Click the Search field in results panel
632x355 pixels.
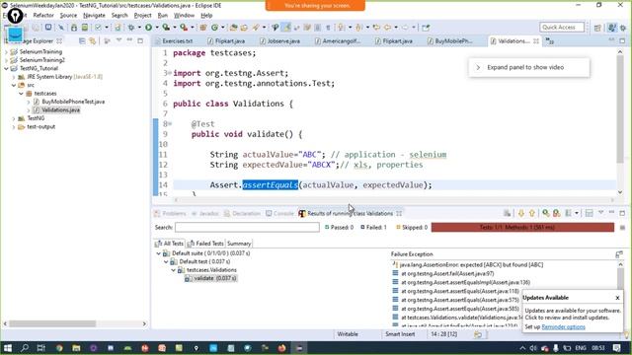tap(247, 228)
